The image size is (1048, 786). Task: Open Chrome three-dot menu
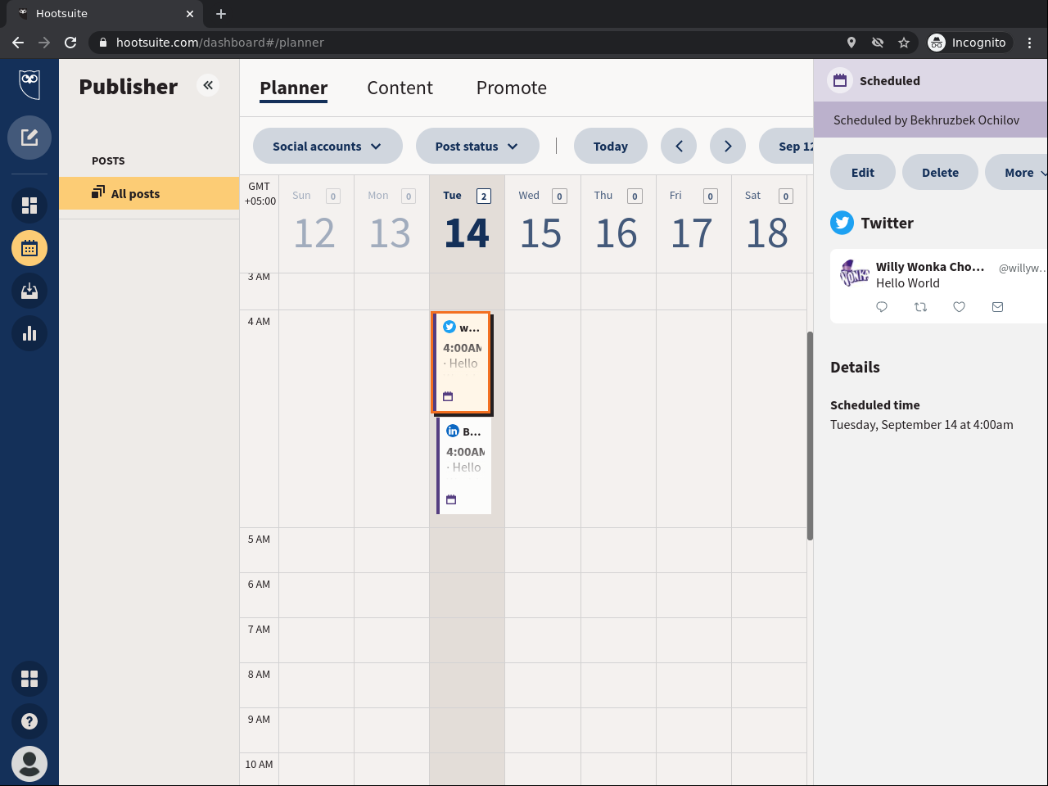pos(1030,43)
